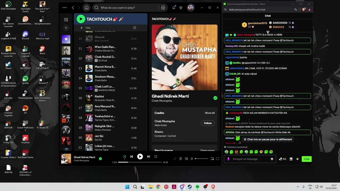
Task: Toggle shuffle mode
Action: (124, 157)
